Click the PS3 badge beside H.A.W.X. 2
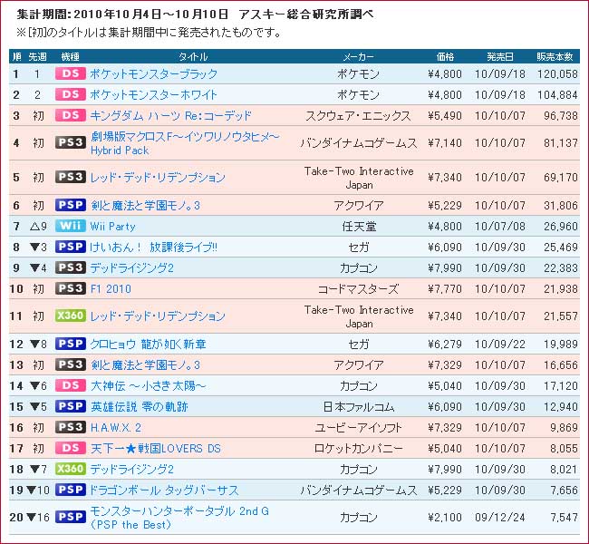Viewport: 589px width, 544px height. (x=71, y=427)
